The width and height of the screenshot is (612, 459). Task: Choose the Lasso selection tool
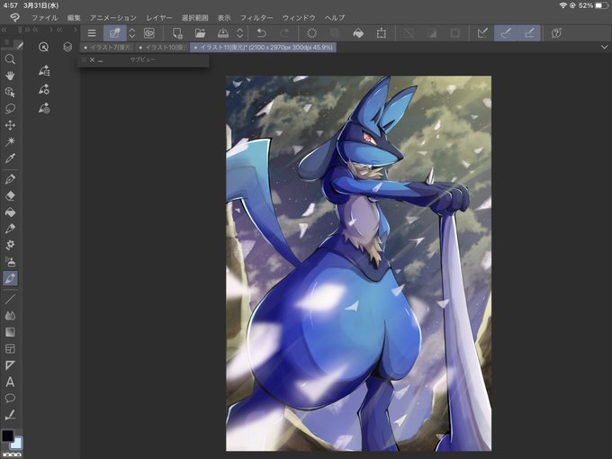[10, 109]
